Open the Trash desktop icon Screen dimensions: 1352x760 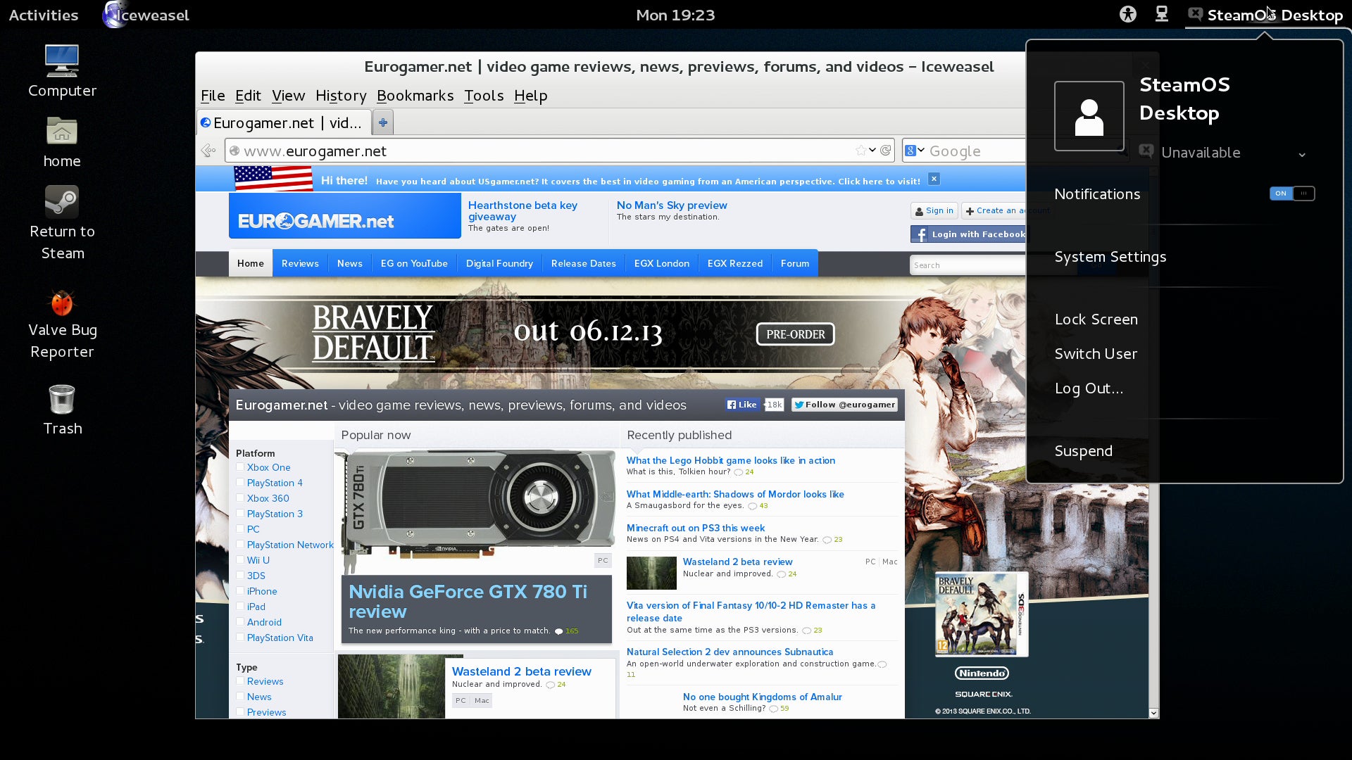(62, 410)
